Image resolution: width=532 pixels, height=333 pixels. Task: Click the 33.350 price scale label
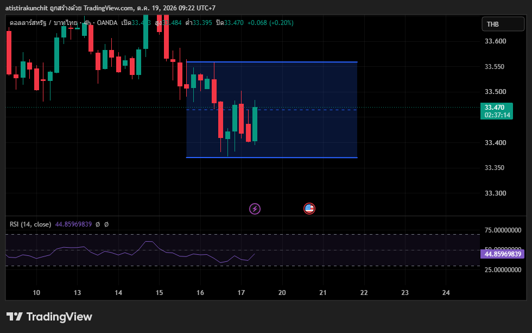(495, 168)
